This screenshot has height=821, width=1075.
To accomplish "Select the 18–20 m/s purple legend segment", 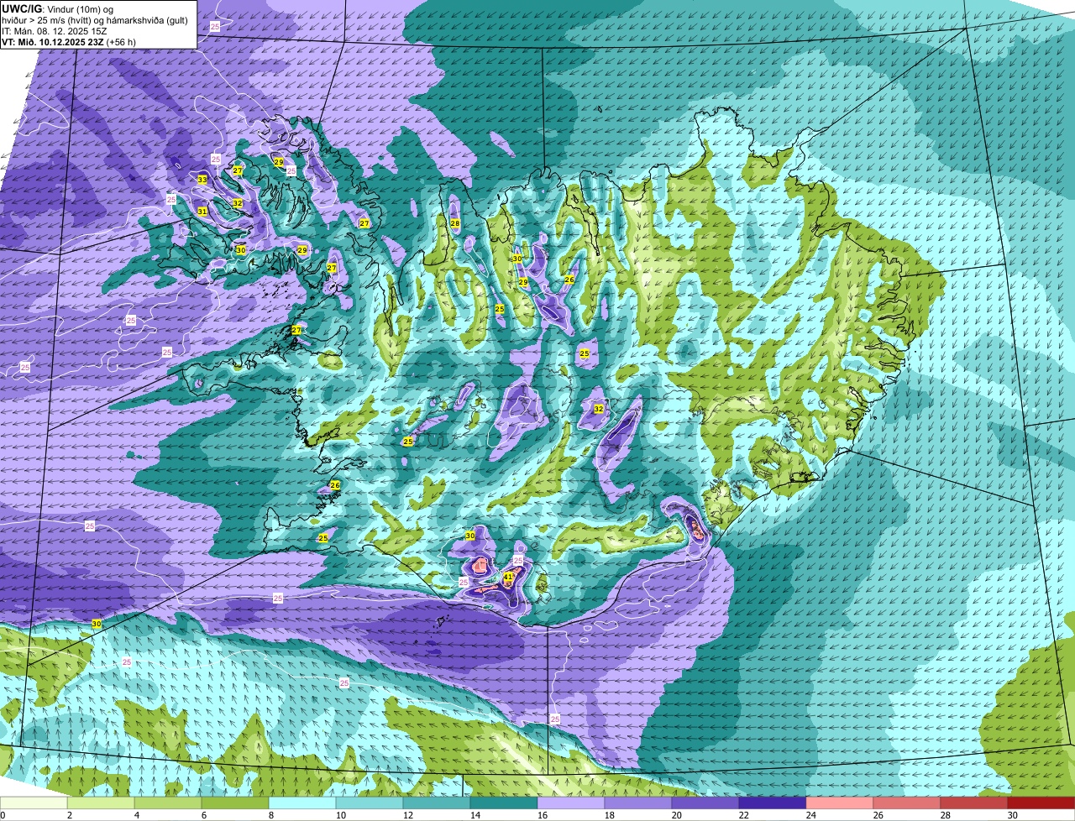I will (638, 803).
